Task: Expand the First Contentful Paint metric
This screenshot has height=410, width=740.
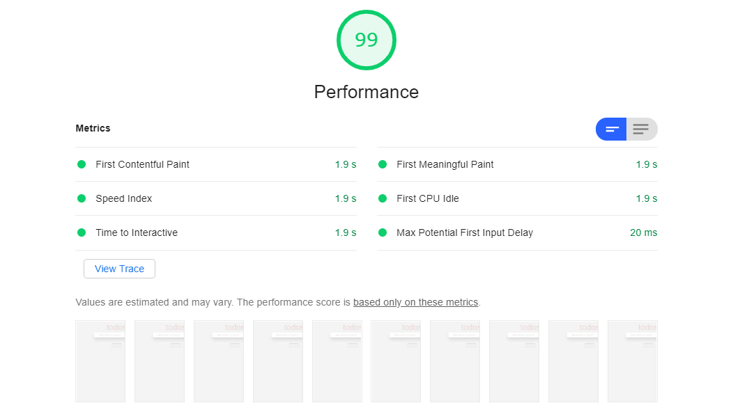Action: [216, 164]
